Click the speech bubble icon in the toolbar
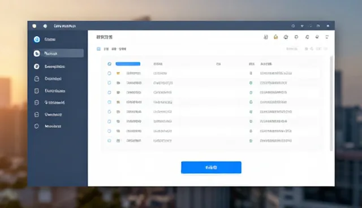This screenshot has width=362, height=208. tap(296, 37)
